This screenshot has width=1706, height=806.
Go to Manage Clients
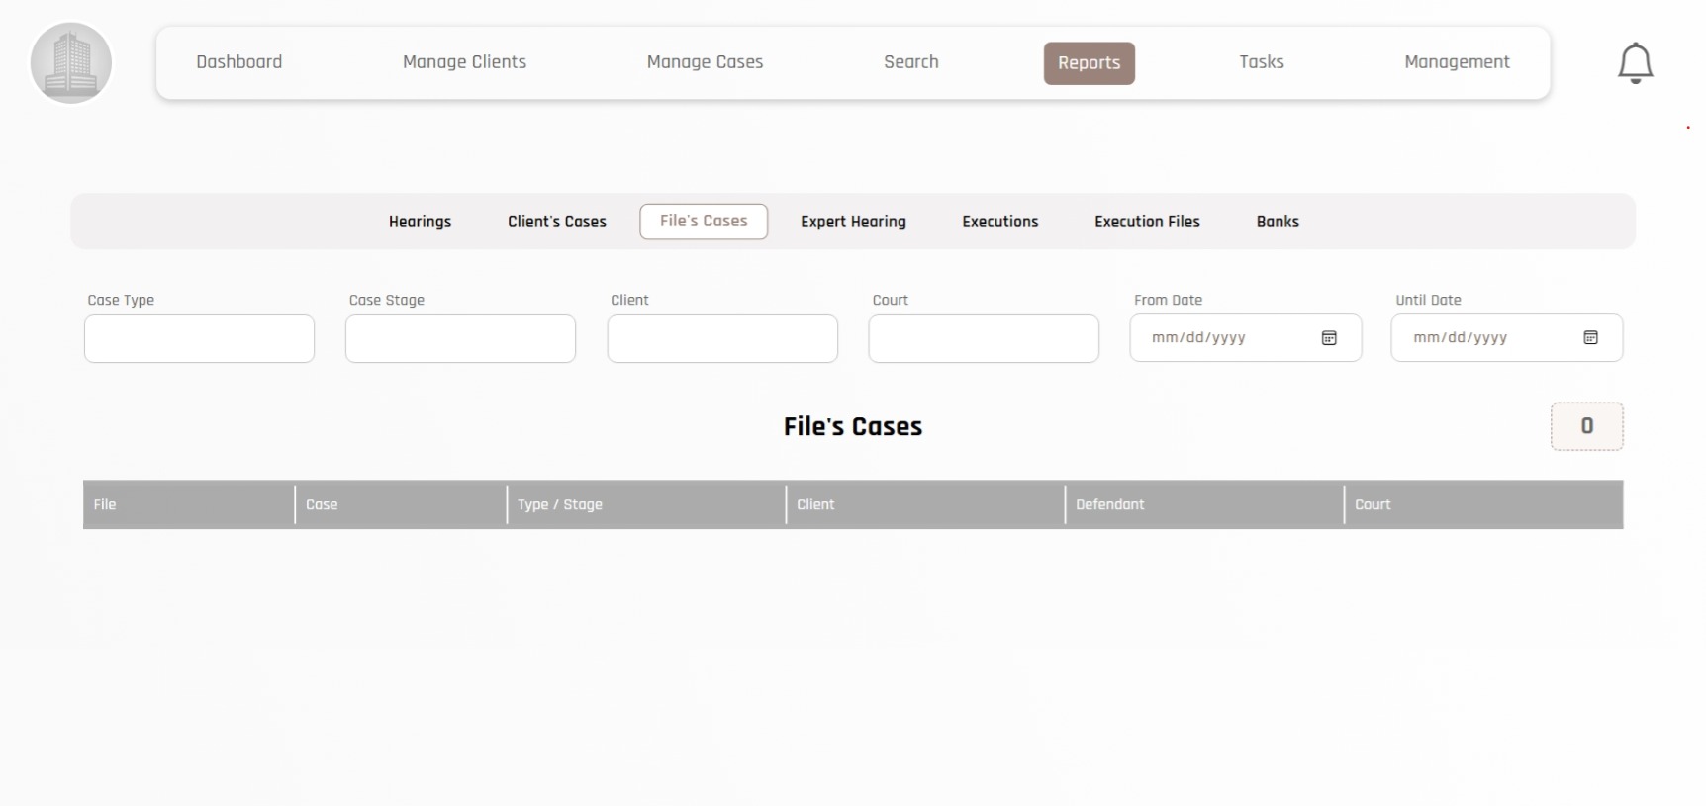coord(464,62)
